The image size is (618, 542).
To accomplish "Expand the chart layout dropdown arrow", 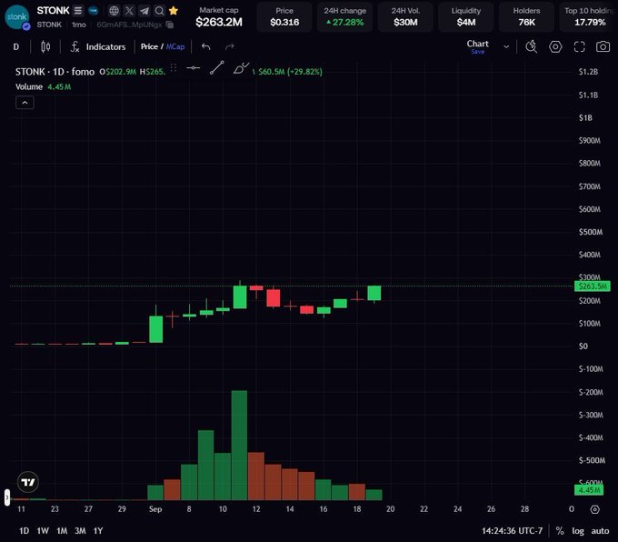I will 506,47.
